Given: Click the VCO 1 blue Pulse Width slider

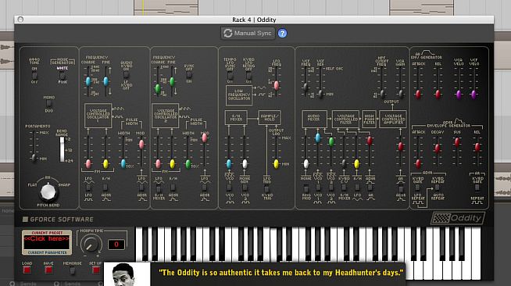Looking at the screenshot, I should click(x=123, y=163).
